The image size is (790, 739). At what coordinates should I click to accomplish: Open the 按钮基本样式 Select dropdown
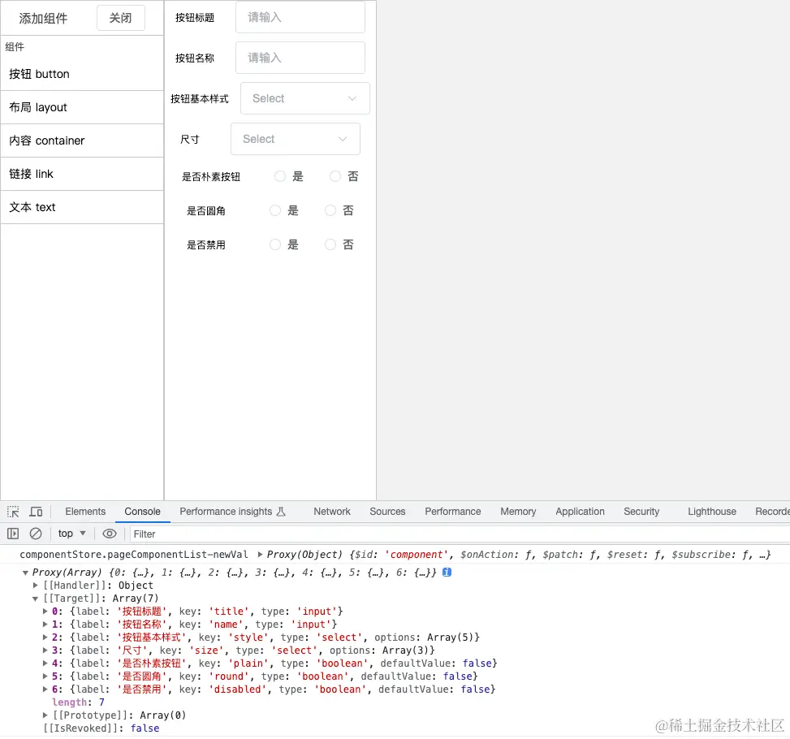coord(304,98)
